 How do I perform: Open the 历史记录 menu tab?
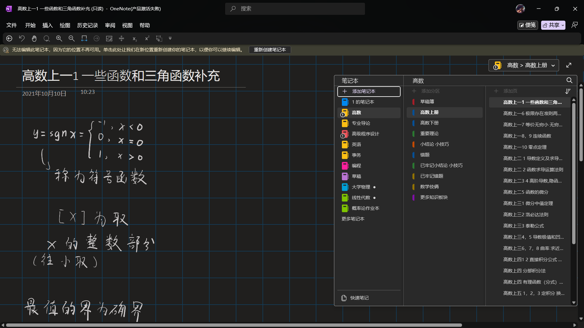click(87, 25)
